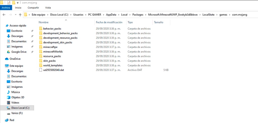This screenshot has width=258, height=123.
Task: Open Red network in navigation pane
Action: (12, 120)
